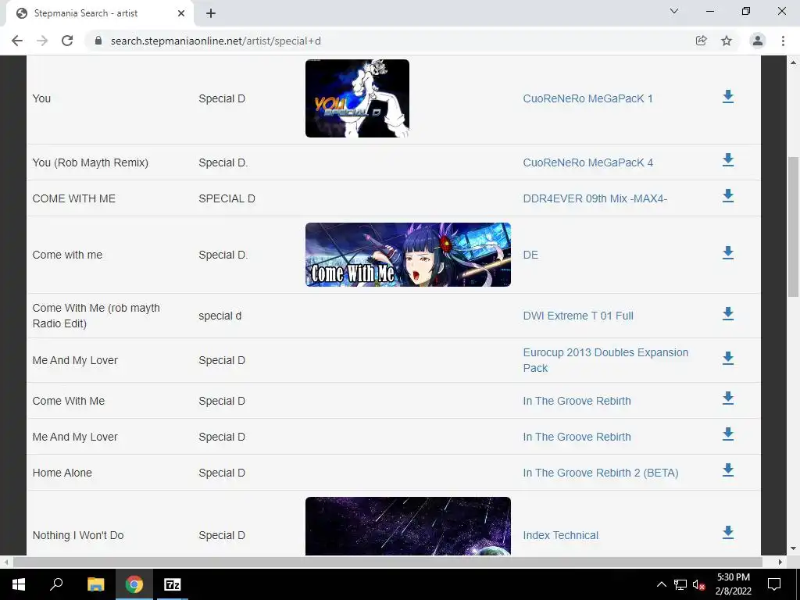Open In The Groove Rebirth link for Me And My Lover
This screenshot has height=600, width=800.
click(577, 437)
